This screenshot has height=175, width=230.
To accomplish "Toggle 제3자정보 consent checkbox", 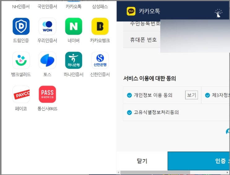I will tap(207, 95).
